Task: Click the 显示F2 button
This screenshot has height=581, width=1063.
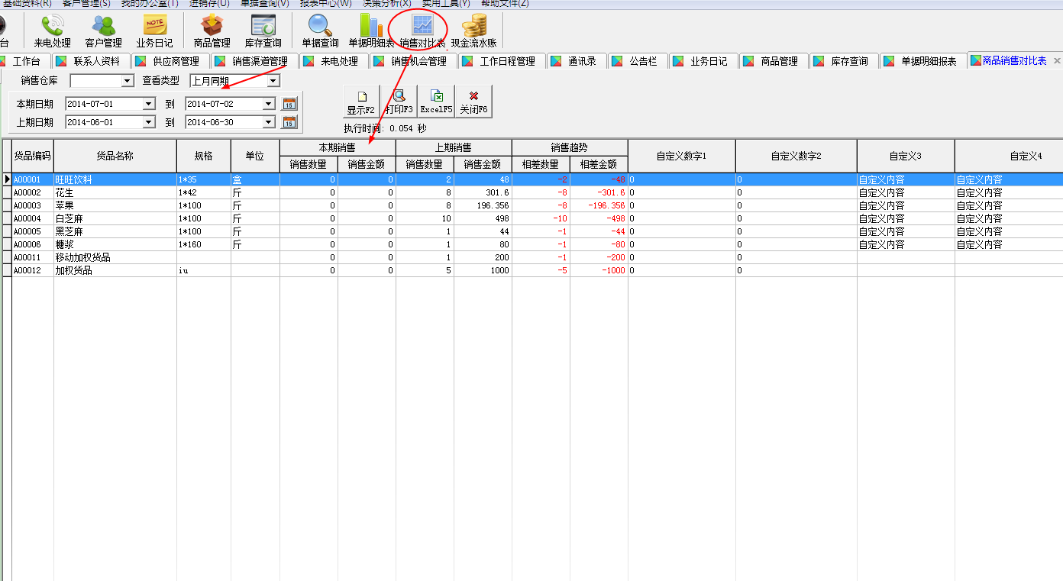Action: click(x=361, y=102)
